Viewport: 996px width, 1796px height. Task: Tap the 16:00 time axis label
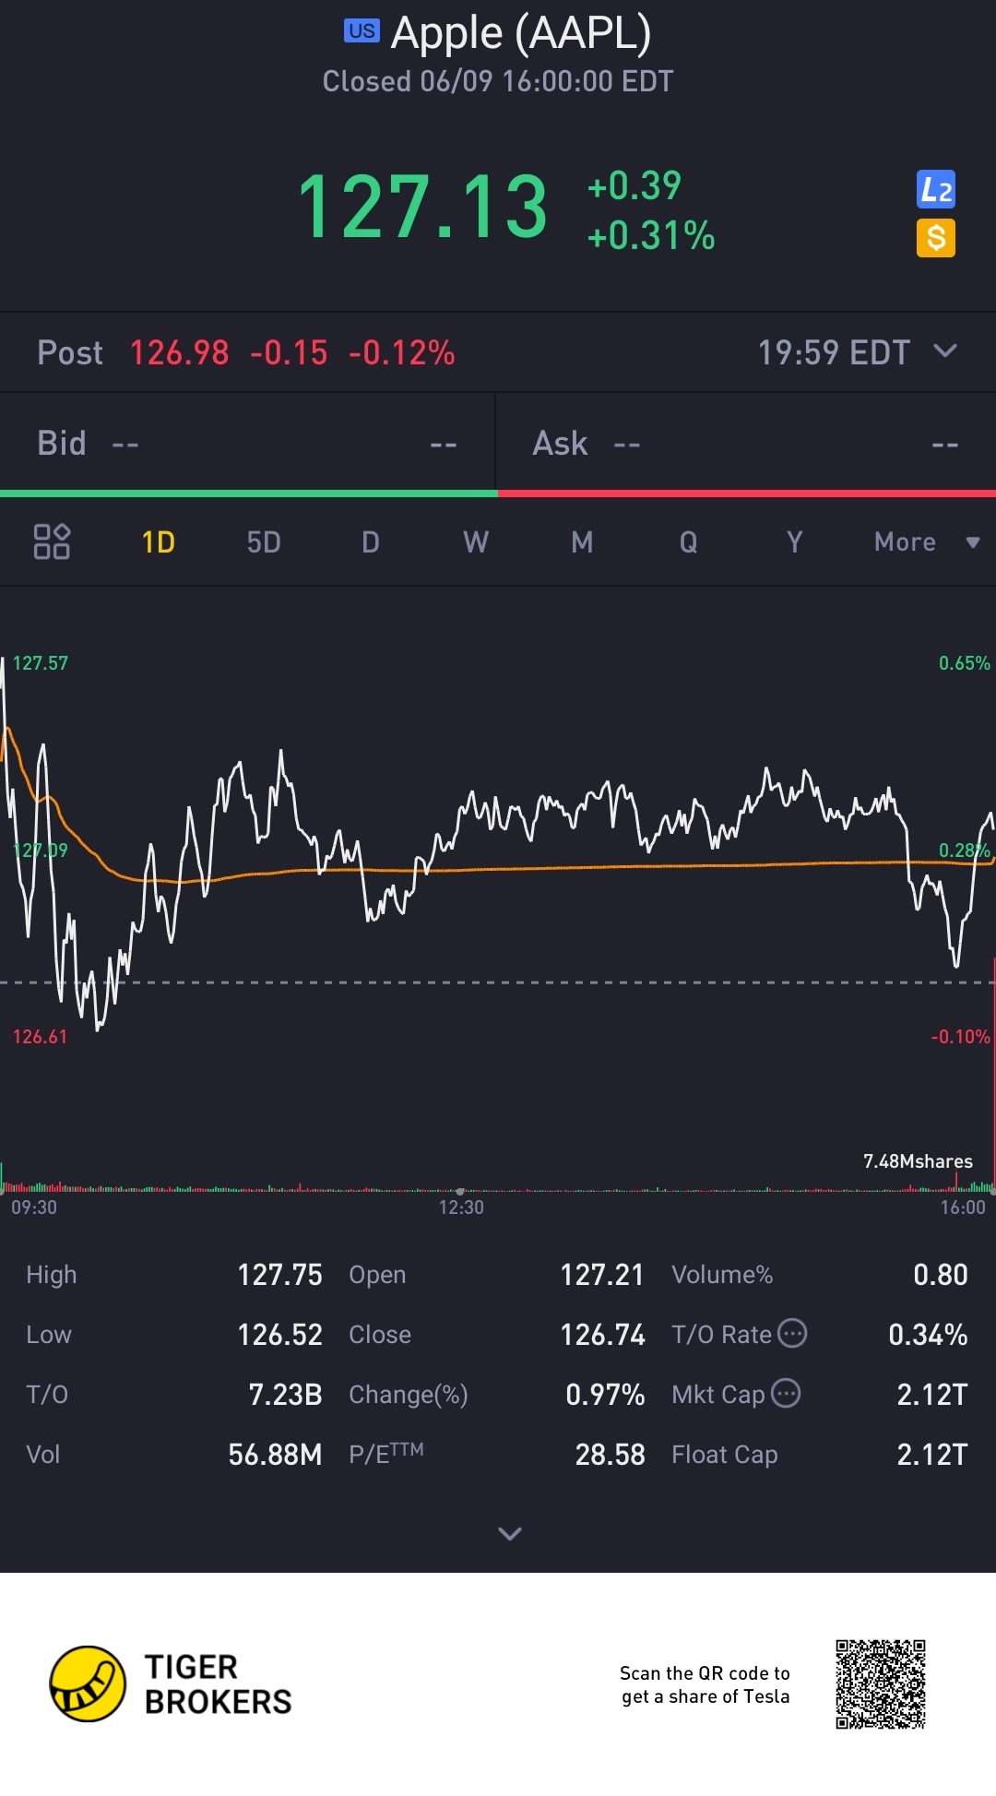tap(963, 1207)
